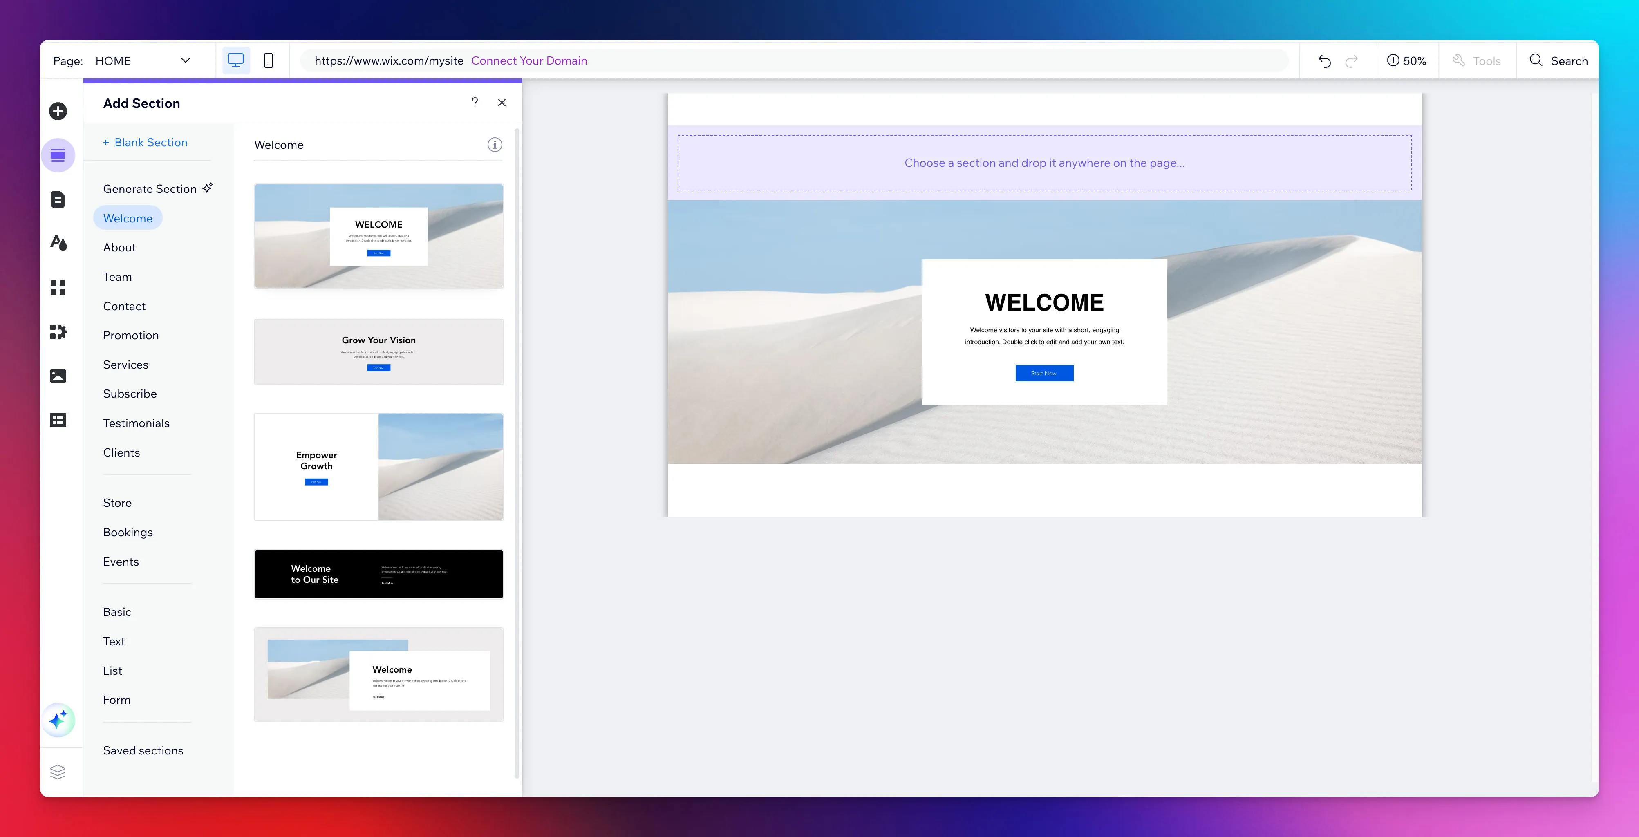Viewport: 1639px width, 837px height.
Task: Open the Pages & Menu sidebar icon
Action: pos(58,200)
